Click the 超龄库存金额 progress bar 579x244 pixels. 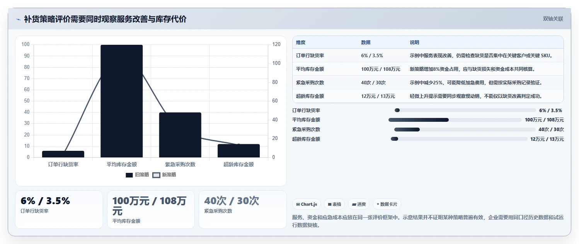pyautogui.click(x=459, y=139)
